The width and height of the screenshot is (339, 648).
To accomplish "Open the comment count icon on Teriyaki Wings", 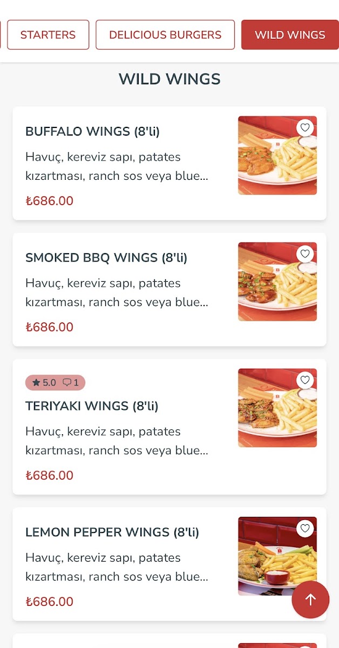I will (71, 383).
